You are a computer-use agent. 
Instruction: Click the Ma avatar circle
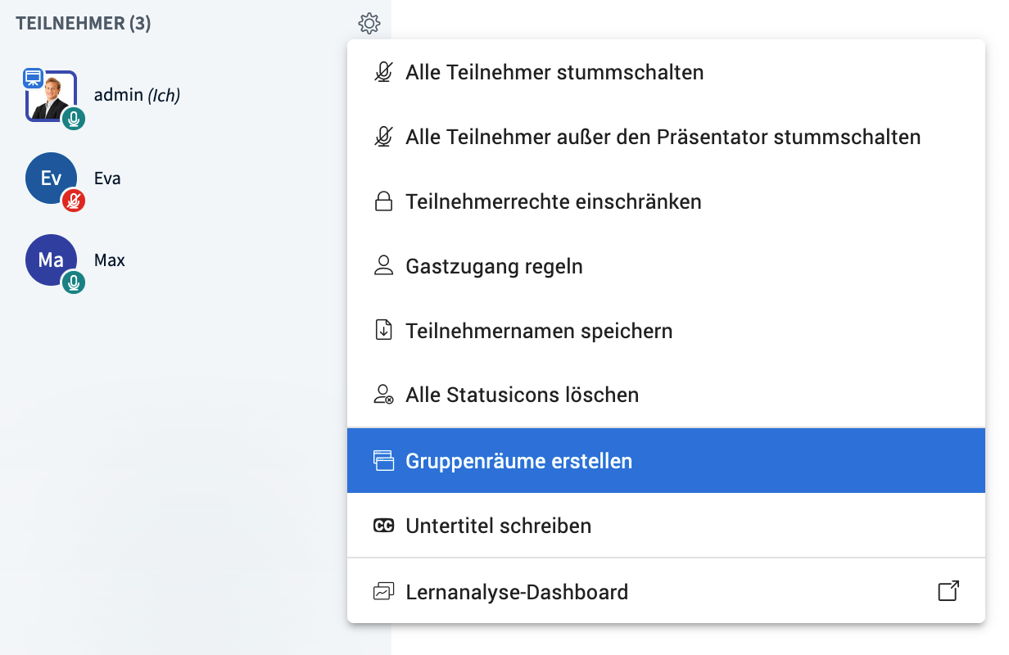(x=51, y=260)
